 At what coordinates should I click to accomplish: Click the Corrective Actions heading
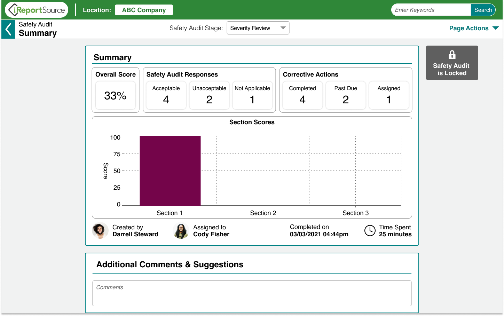click(x=310, y=74)
